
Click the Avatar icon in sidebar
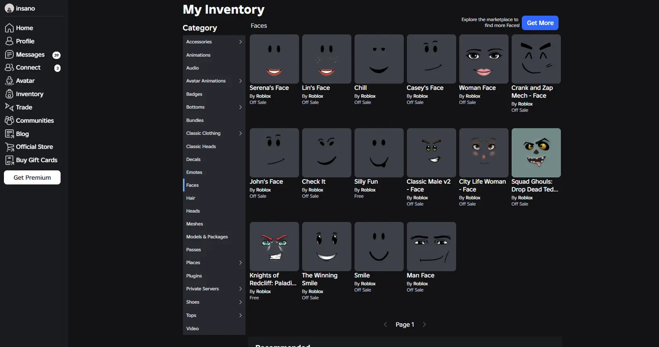pyautogui.click(x=9, y=81)
